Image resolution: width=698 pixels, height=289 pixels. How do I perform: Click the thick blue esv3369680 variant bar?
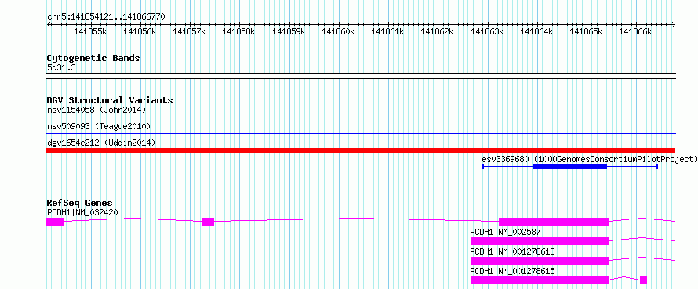pos(570,167)
